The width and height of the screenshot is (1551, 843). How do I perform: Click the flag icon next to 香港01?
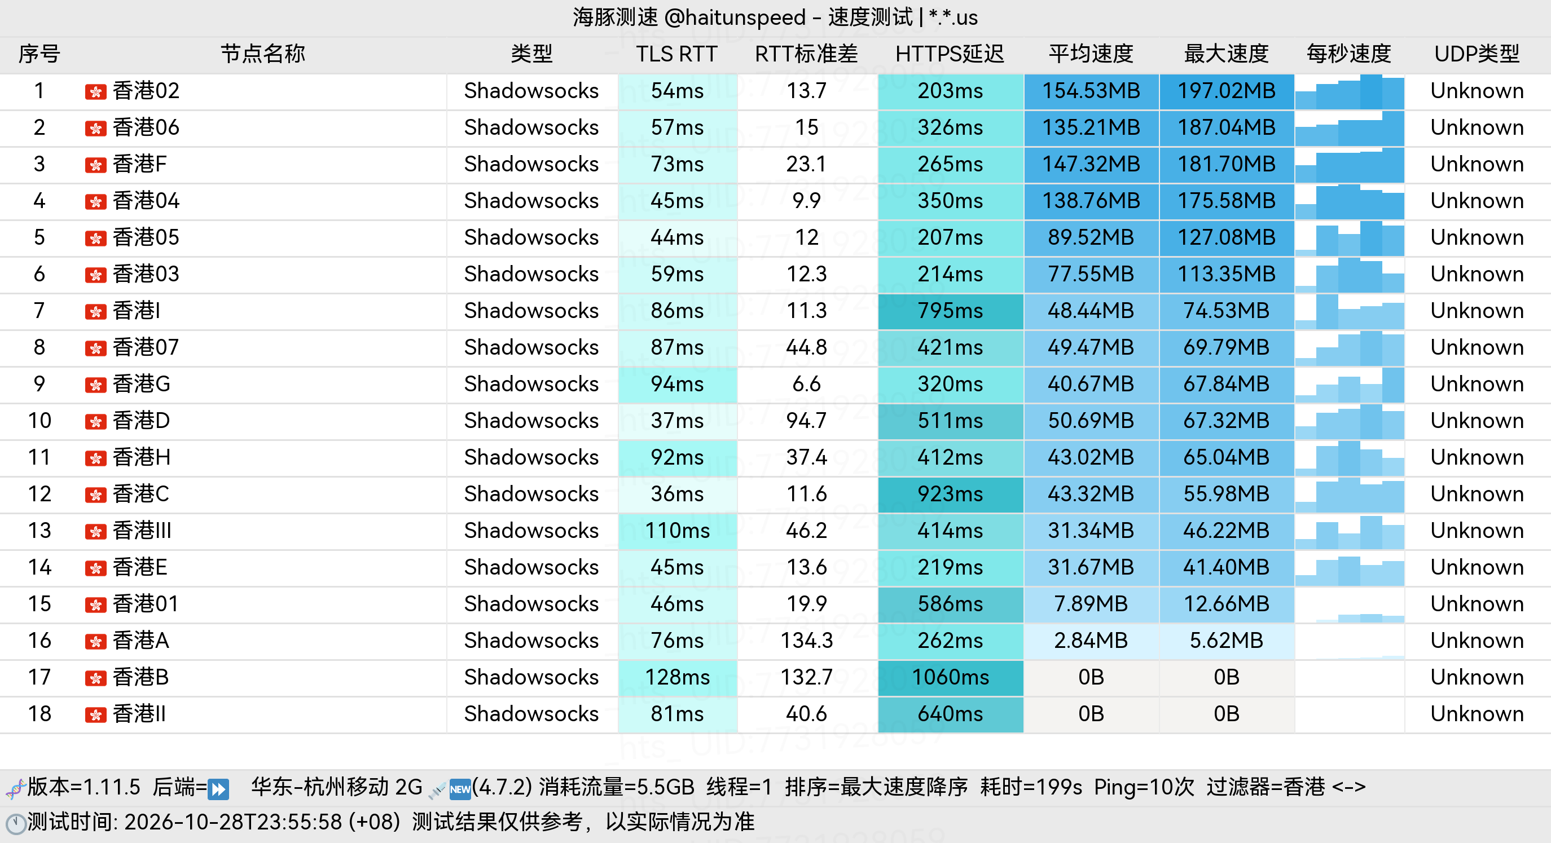tap(96, 604)
